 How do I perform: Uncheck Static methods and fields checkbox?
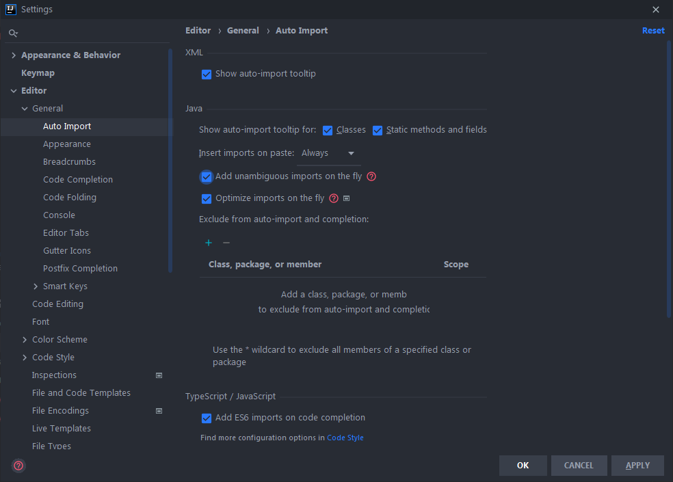pos(378,131)
